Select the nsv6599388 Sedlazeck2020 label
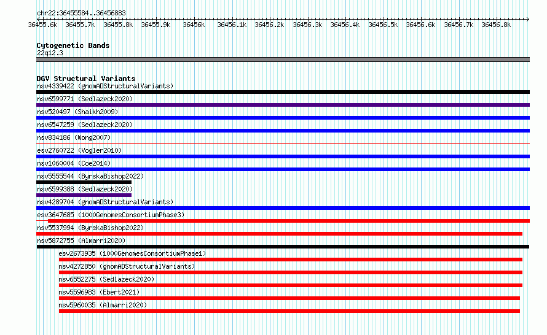The height and width of the screenshot is (335, 547). [85, 189]
